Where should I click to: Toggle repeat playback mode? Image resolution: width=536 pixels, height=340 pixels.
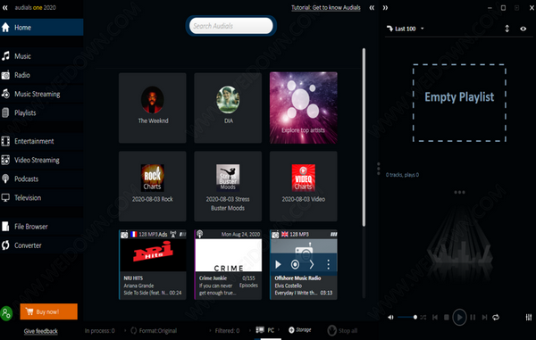coord(496,317)
